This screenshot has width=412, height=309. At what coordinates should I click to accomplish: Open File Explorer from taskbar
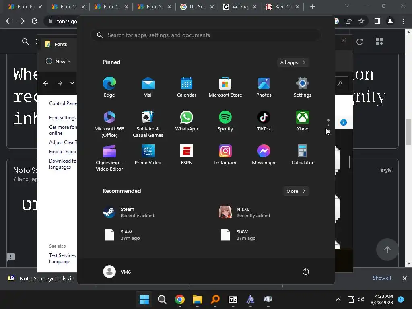(x=197, y=299)
